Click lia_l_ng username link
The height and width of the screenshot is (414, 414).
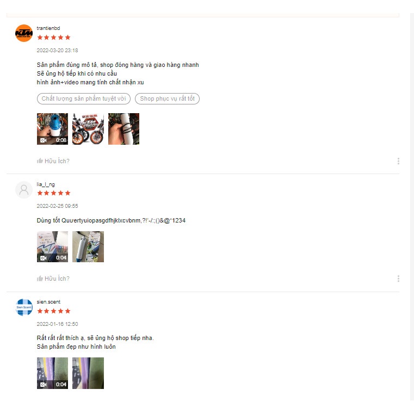[x=46, y=184]
